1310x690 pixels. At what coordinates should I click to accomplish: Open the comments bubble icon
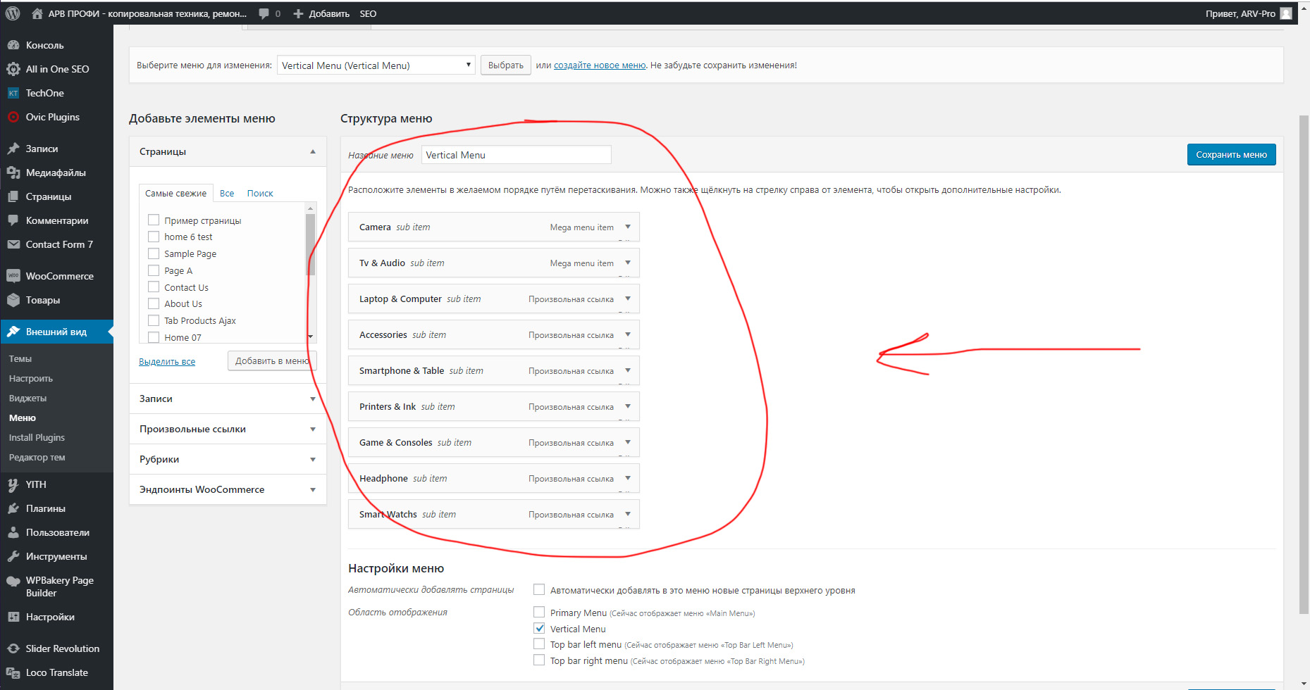(x=264, y=13)
